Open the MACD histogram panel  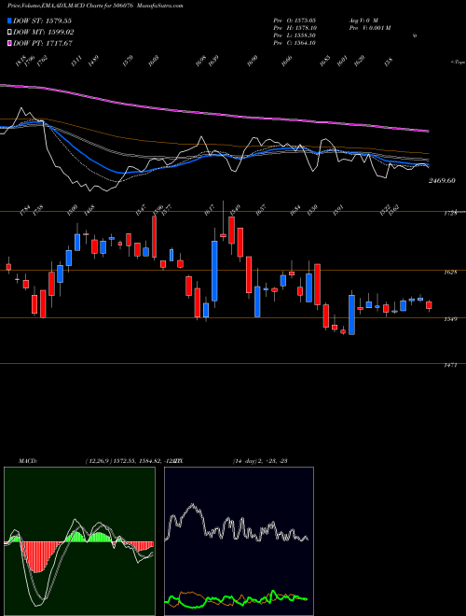pyautogui.click(x=79, y=541)
